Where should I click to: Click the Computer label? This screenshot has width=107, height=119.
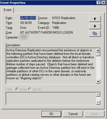(x=12, y=37)
